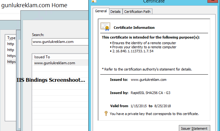Switch to the Details tab
220x131 pixels.
coord(115,12)
